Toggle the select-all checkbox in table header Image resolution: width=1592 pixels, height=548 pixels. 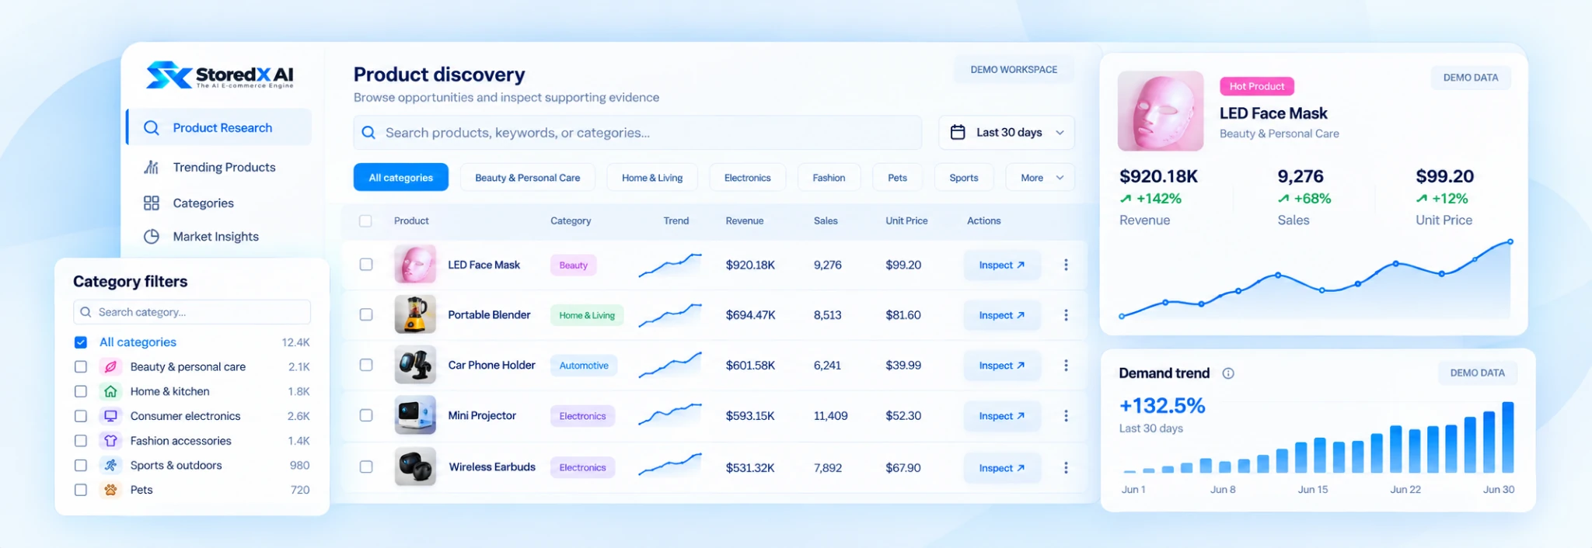click(x=365, y=221)
